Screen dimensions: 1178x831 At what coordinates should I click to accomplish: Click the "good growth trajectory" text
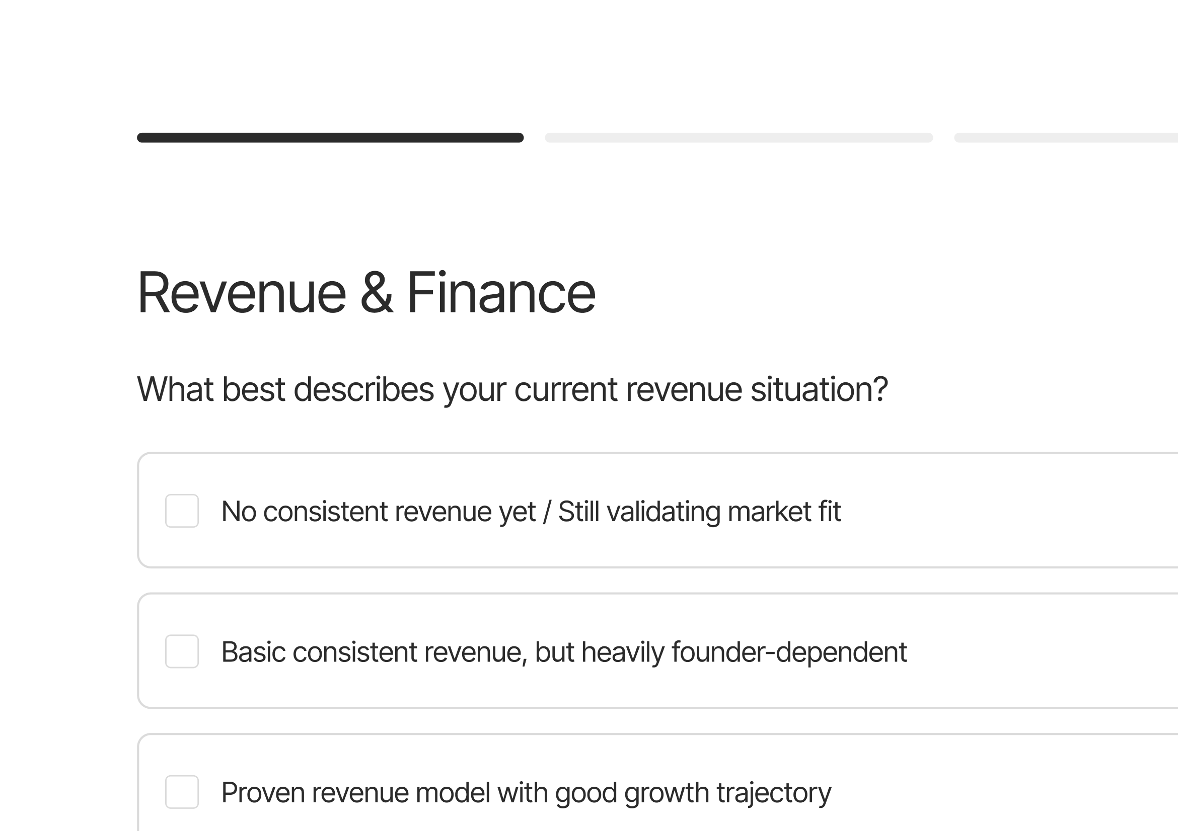(x=693, y=793)
